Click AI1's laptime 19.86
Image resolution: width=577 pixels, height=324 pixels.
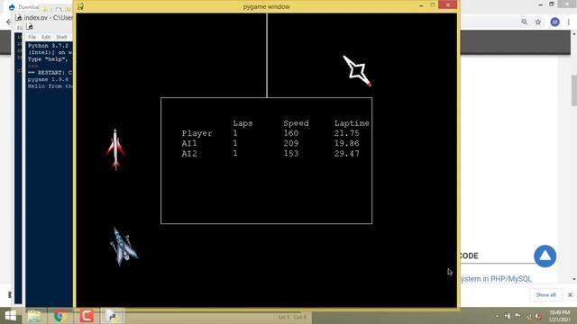pyautogui.click(x=346, y=143)
